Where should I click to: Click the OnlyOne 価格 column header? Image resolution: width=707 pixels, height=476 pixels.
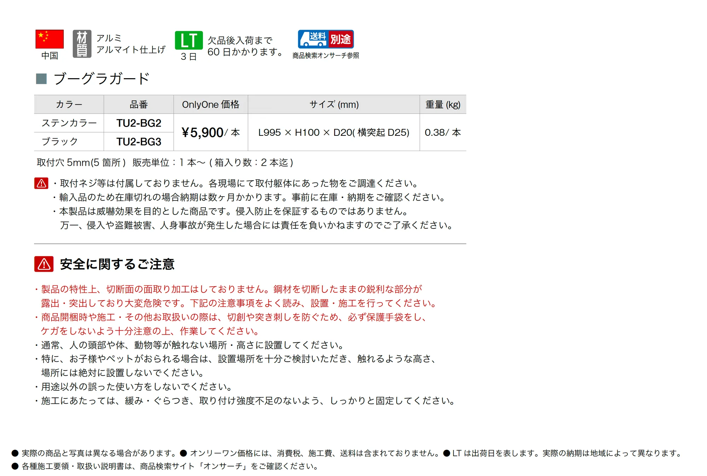tap(211, 104)
